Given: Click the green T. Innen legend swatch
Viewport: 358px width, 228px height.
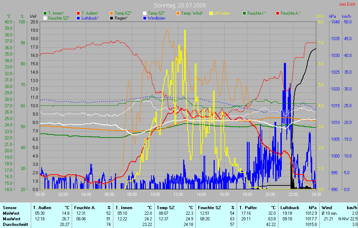Looking at the screenshot, I should tap(45, 13).
